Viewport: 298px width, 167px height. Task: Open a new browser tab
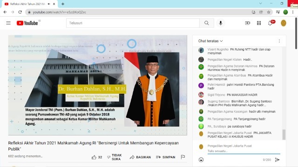click(63, 4)
